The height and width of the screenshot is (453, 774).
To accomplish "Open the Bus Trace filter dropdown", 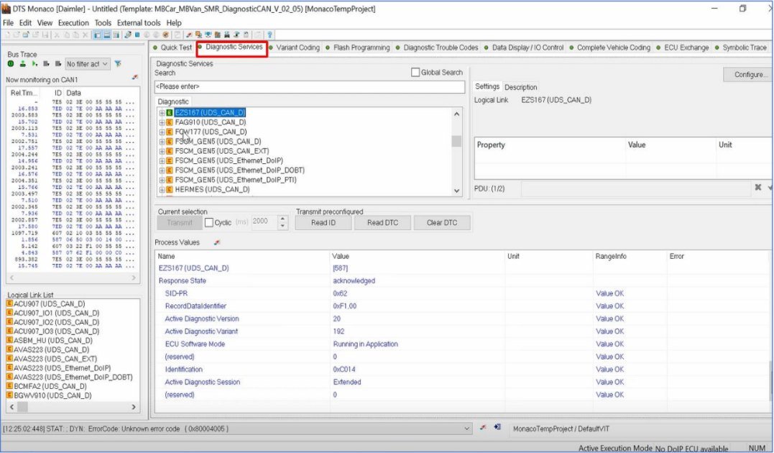I will (x=106, y=64).
